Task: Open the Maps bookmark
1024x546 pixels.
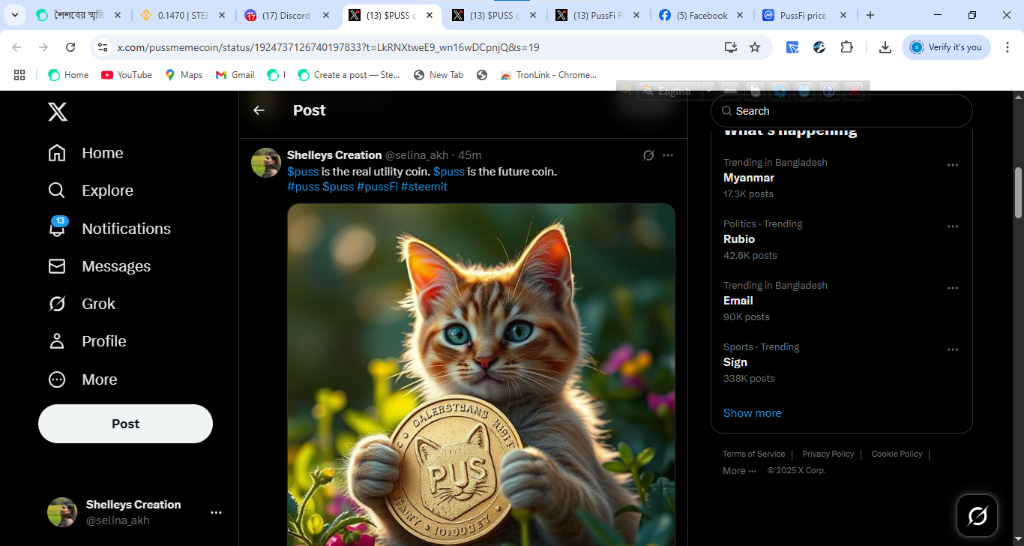Action: (x=184, y=75)
